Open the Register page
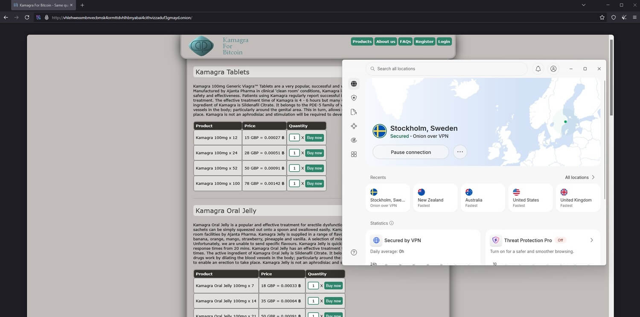 (x=424, y=41)
